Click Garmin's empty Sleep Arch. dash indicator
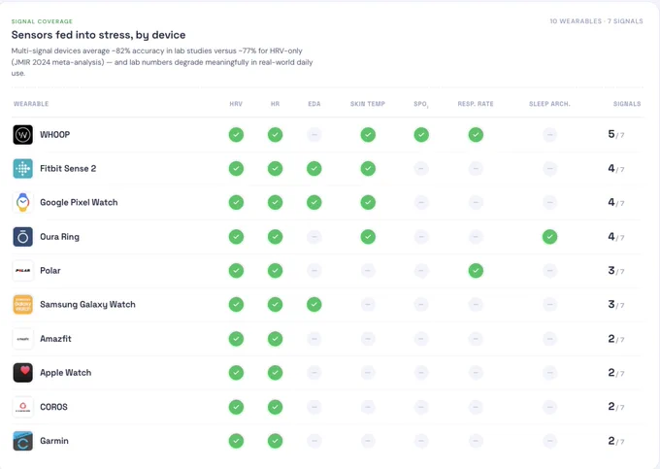 pyautogui.click(x=549, y=441)
